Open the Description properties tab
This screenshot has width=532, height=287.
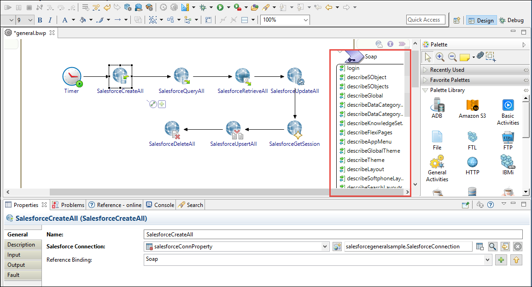(x=23, y=245)
